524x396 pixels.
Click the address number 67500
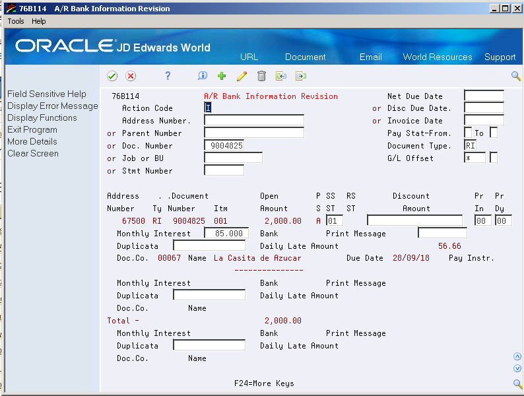[x=133, y=221]
